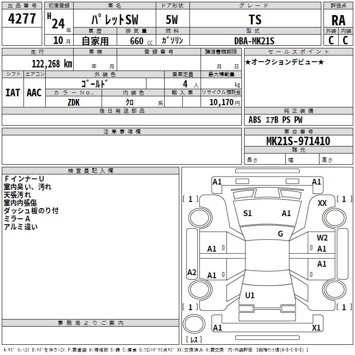The width and height of the screenshot is (355, 355).
Task: Click inspector note FインナーU
Action: [24, 179]
